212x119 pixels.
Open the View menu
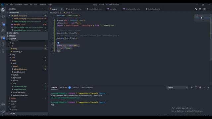tap(26, 5)
